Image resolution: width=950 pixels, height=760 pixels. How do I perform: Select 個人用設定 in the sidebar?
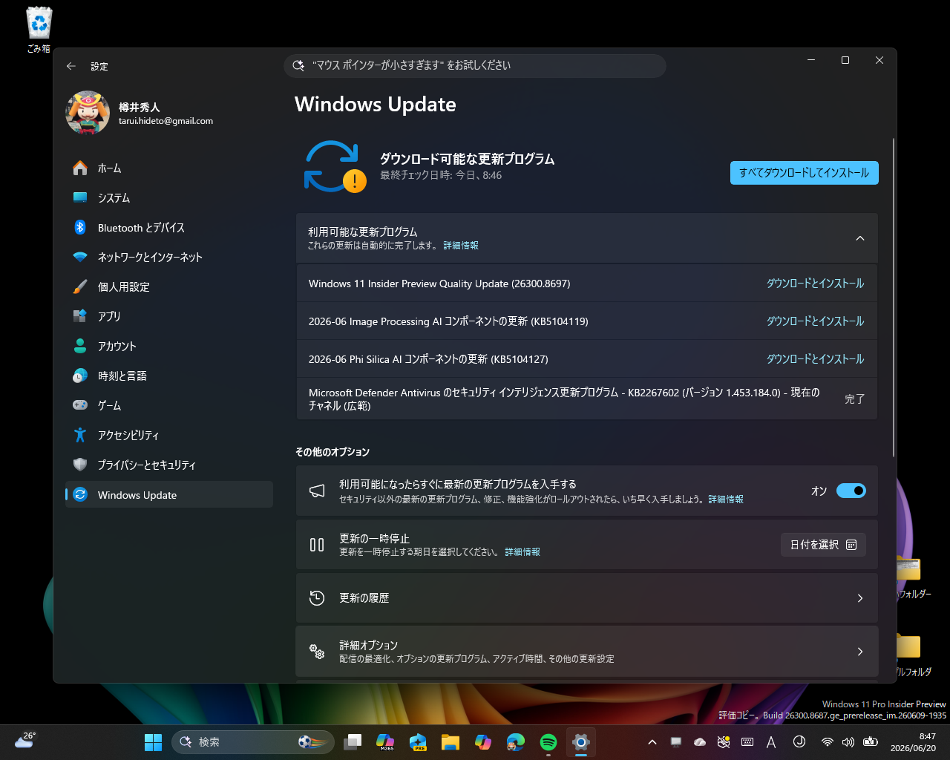tap(169, 287)
